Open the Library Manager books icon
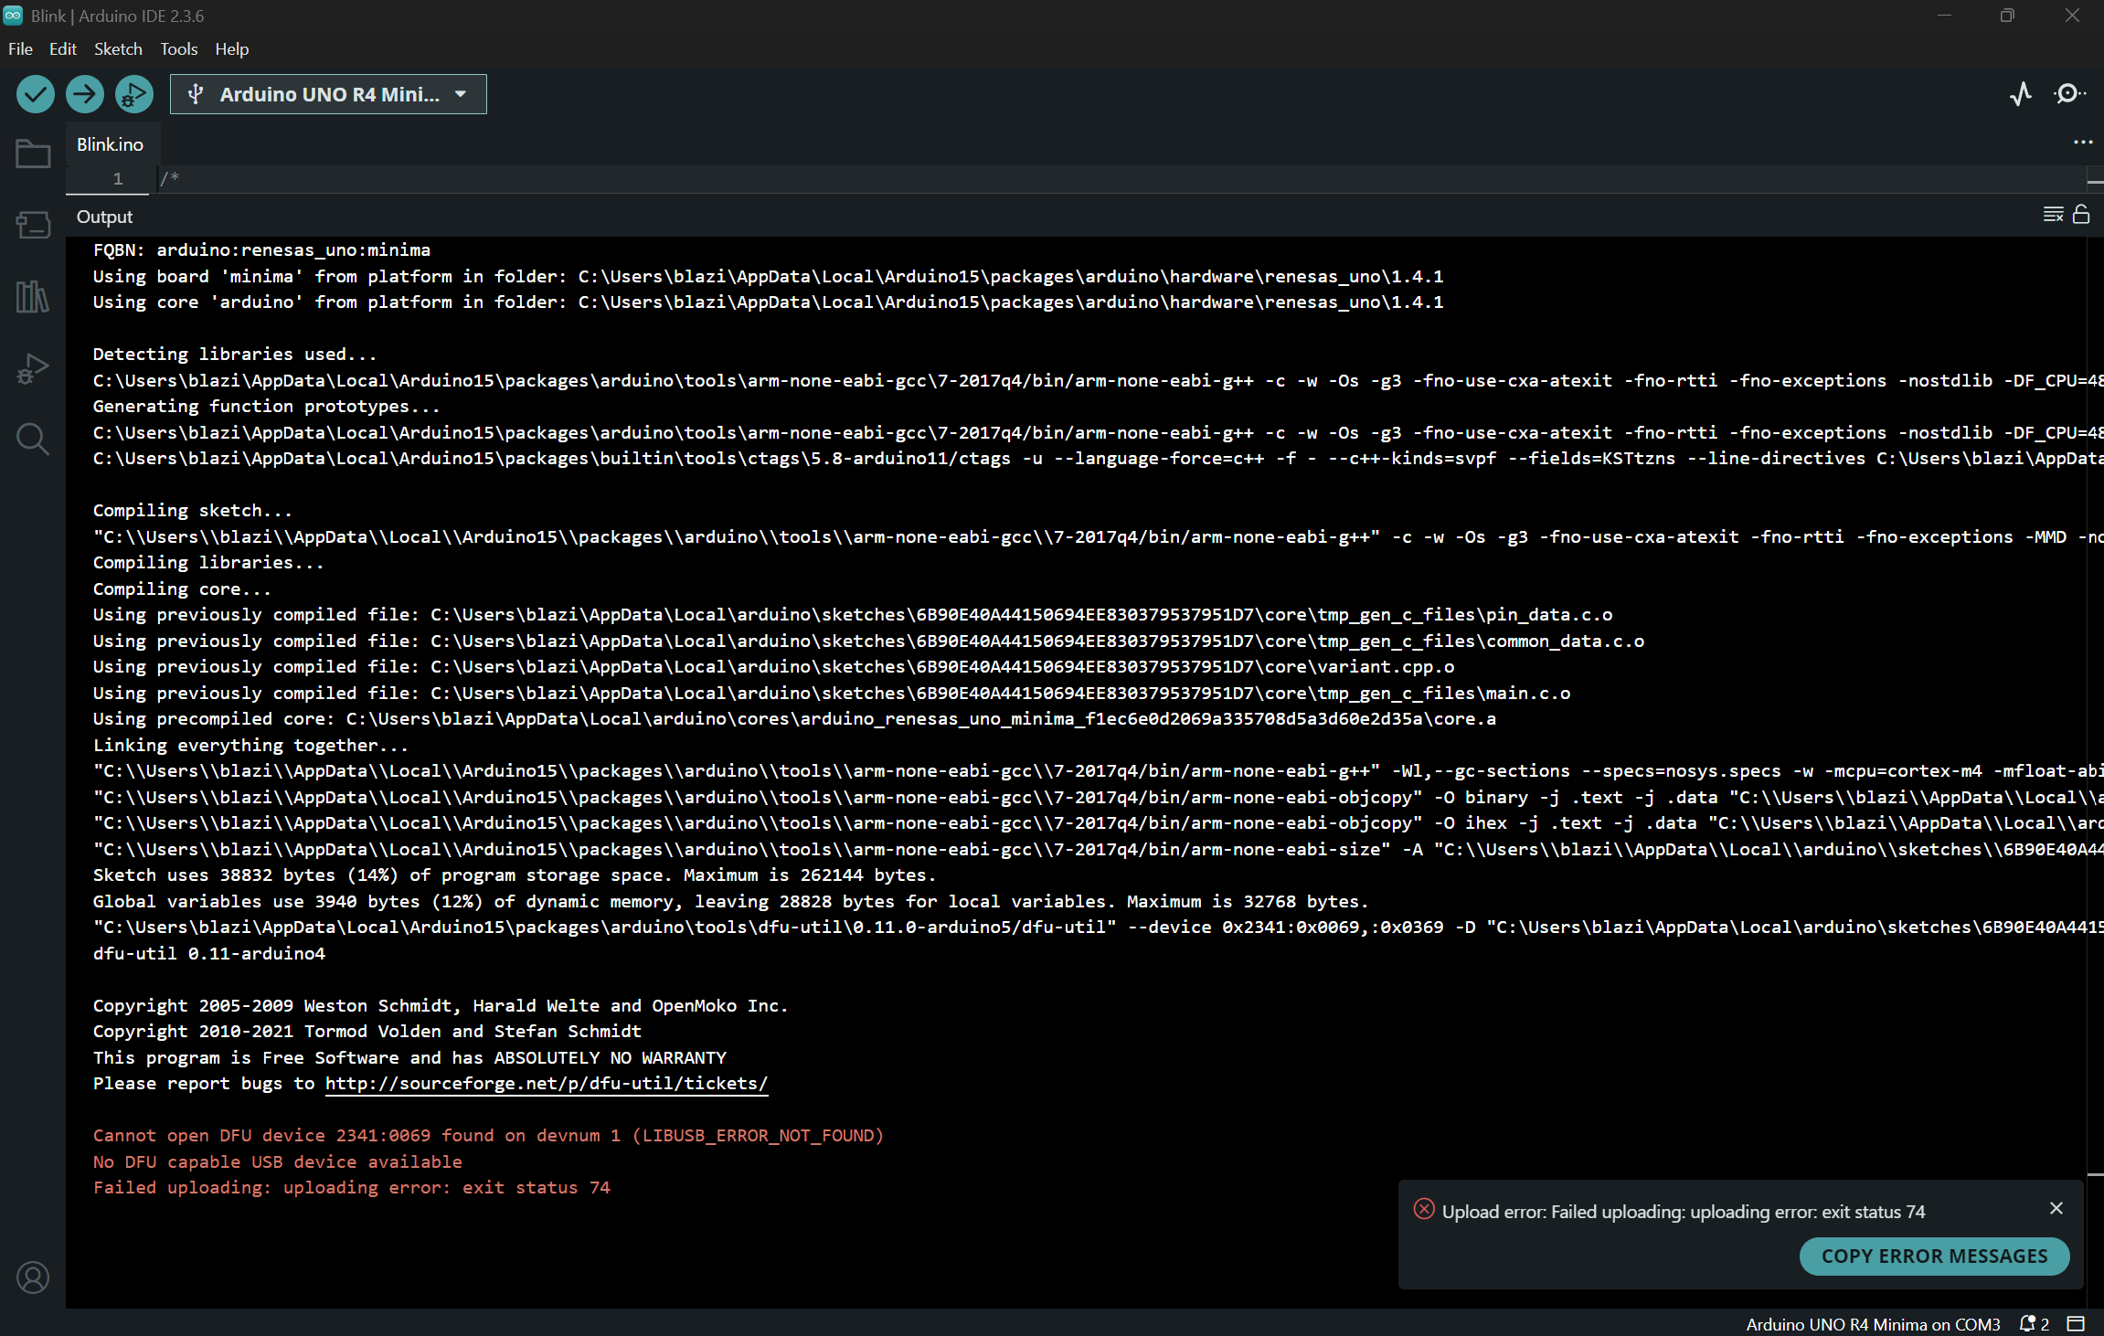The image size is (2104, 1336). (x=33, y=297)
